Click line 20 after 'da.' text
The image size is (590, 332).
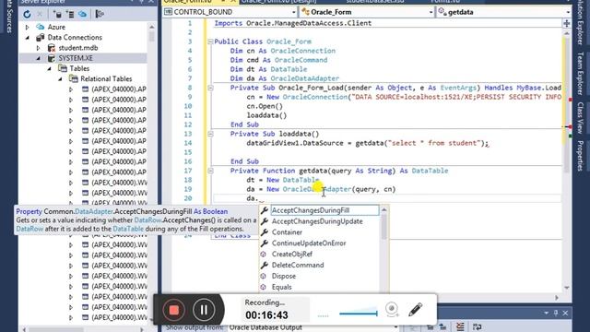click(x=260, y=198)
